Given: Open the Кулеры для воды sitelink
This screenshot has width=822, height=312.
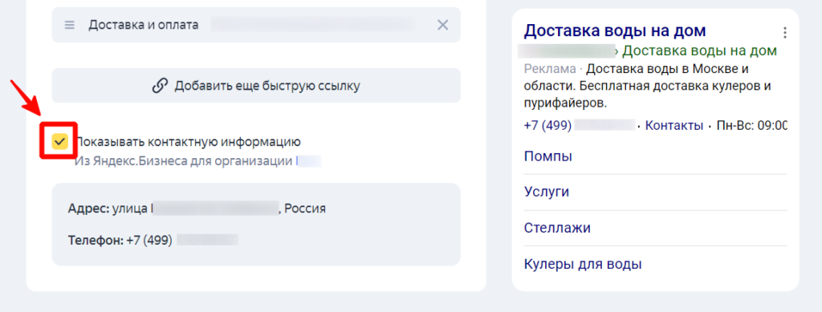Looking at the screenshot, I should (x=583, y=264).
